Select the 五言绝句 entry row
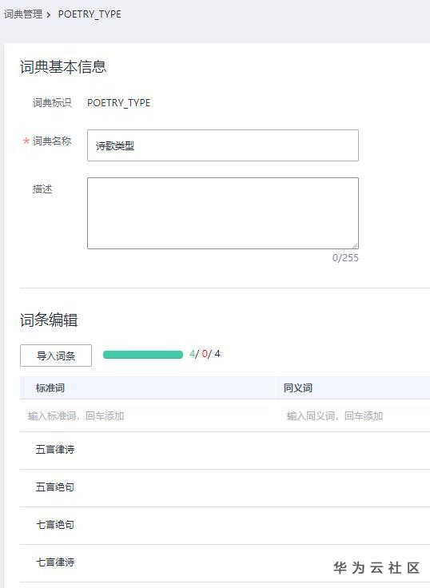The width and height of the screenshot is (430, 588). (x=225, y=487)
